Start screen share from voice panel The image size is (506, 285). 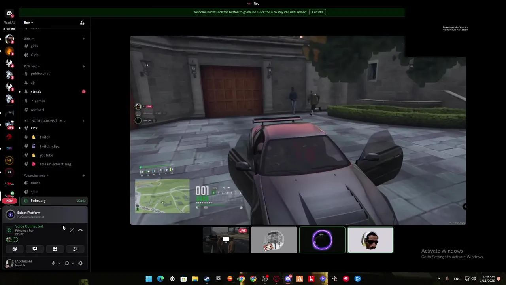(x=35, y=249)
